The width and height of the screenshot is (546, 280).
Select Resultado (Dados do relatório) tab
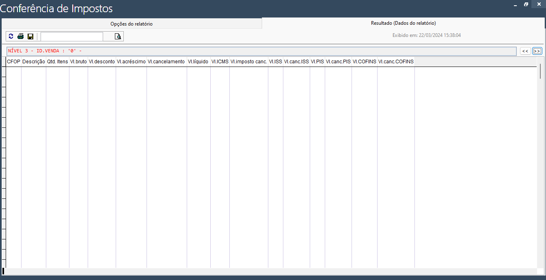click(x=403, y=23)
